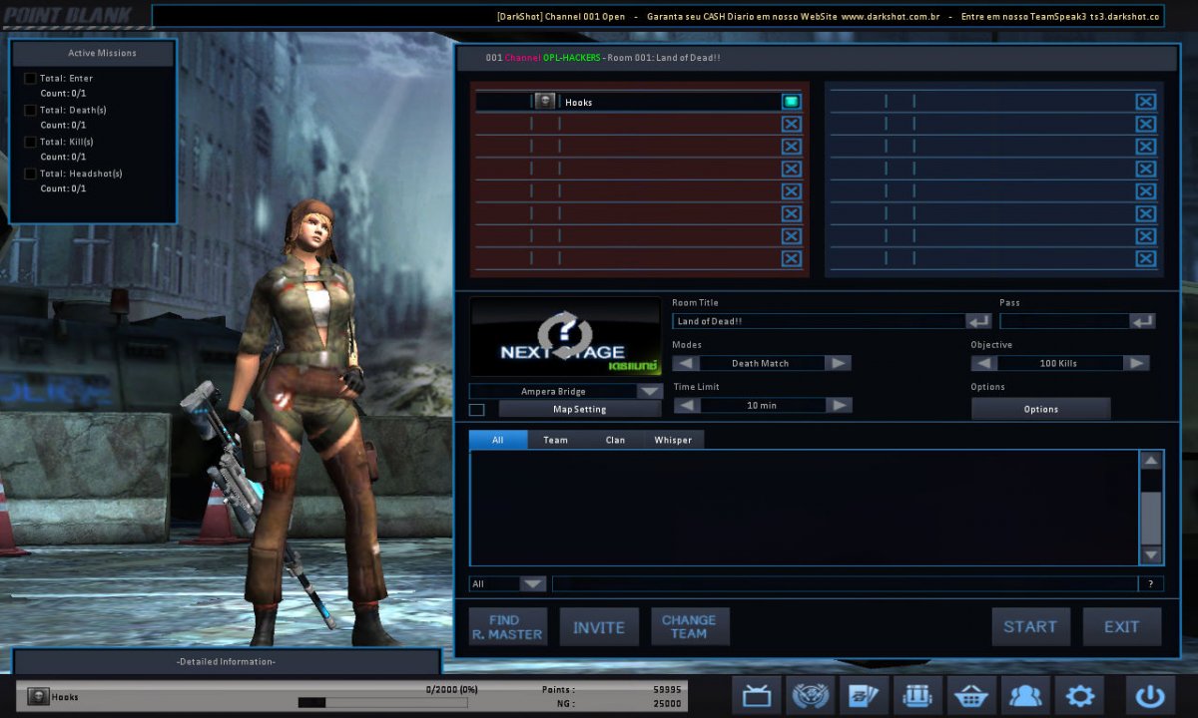Click the chat scrollbar down arrow

[x=1151, y=555]
